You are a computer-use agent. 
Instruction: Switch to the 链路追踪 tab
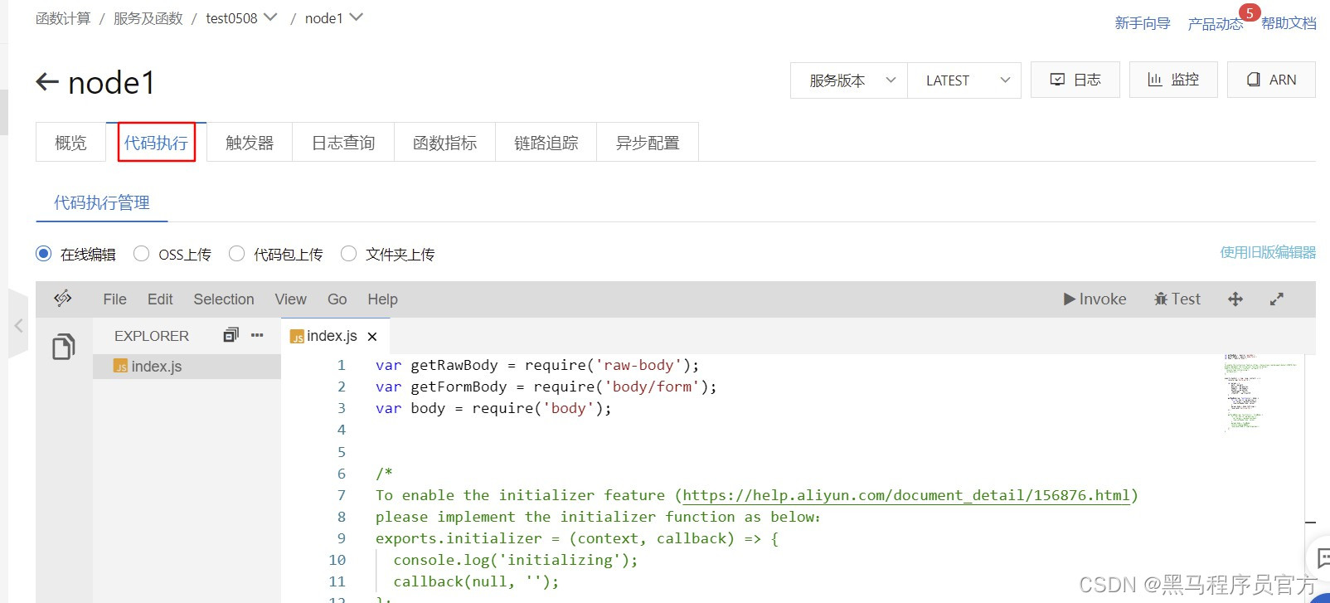546,143
